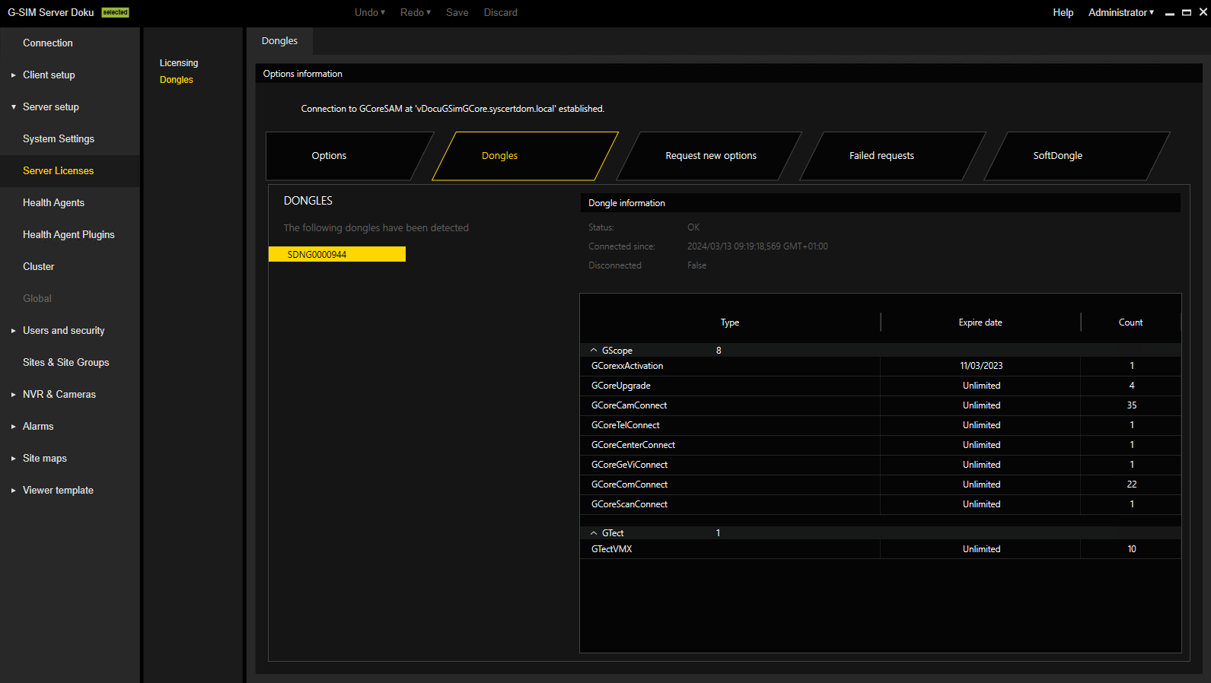Click Discard in the top bar

(500, 12)
